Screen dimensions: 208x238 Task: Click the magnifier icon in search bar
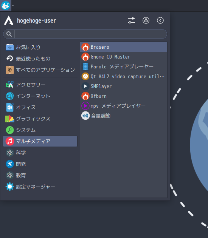(9, 34)
